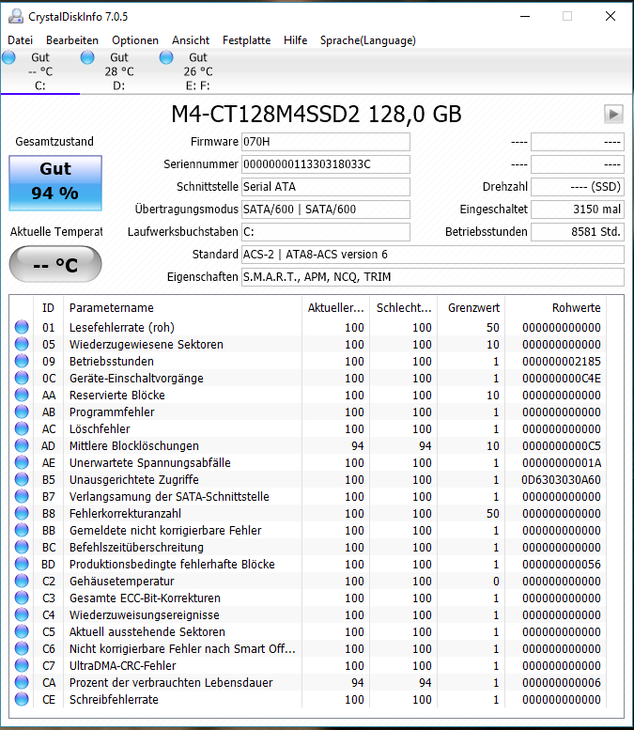Click the Eingeschaltet field showing 3150 mal
The image size is (634, 730).
point(578,209)
